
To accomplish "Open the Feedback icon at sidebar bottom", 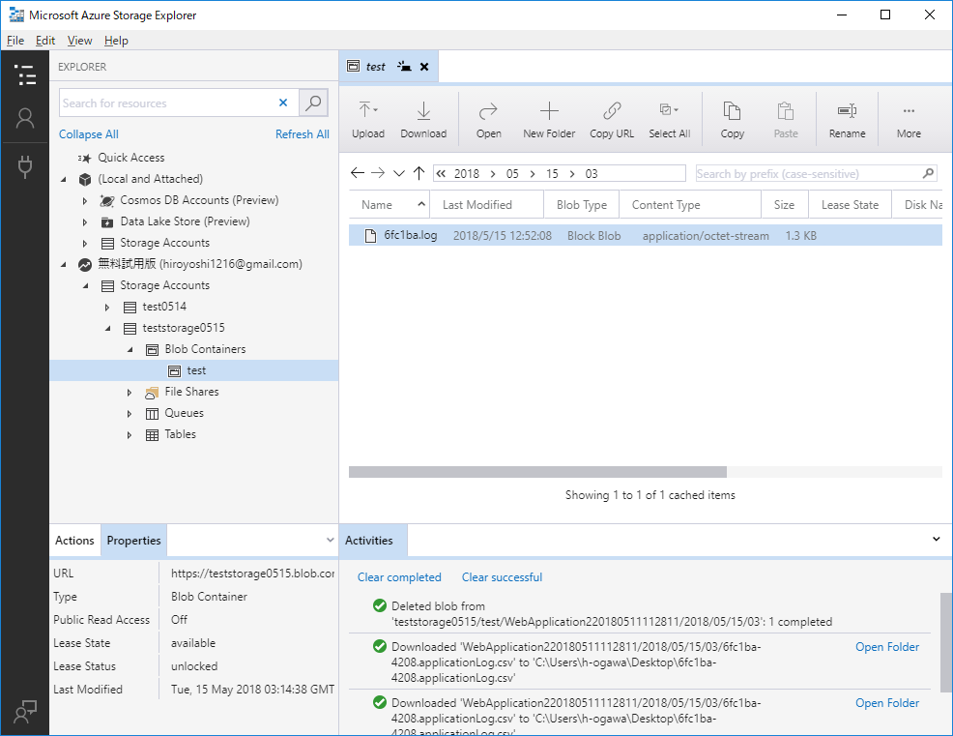I will (x=25, y=712).
